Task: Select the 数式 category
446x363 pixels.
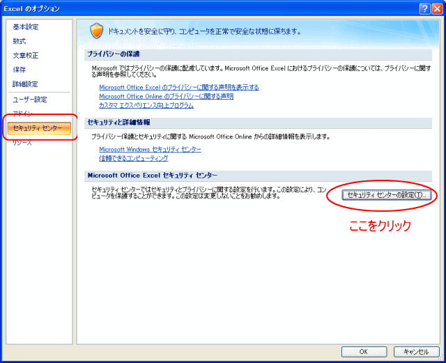Action: [x=20, y=41]
